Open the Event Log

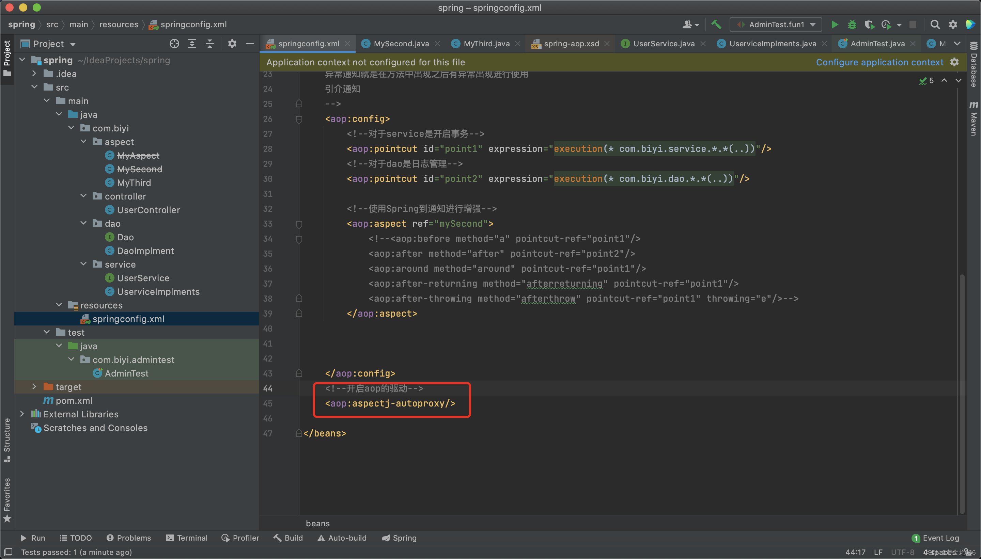[935, 538]
